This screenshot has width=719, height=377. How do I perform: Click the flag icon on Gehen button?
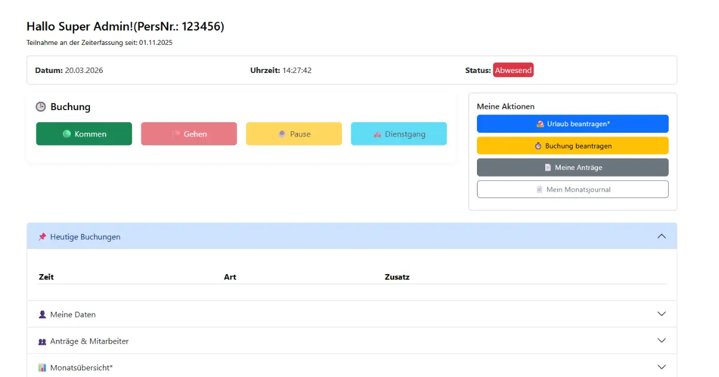coord(176,134)
